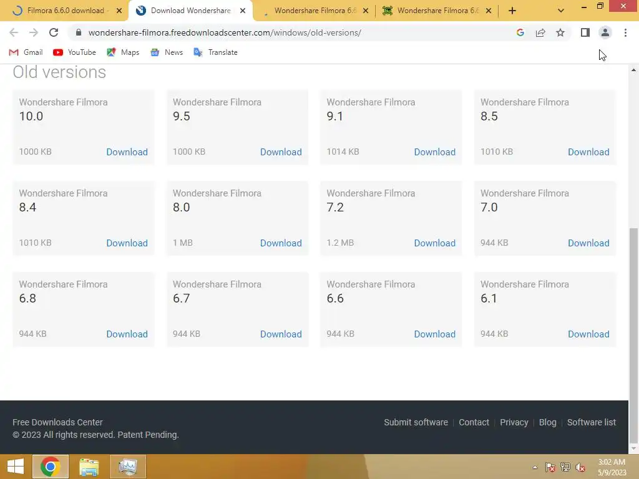Switch to fourth tab with green icon
Viewport: 639px width, 479px height.
[438, 11]
